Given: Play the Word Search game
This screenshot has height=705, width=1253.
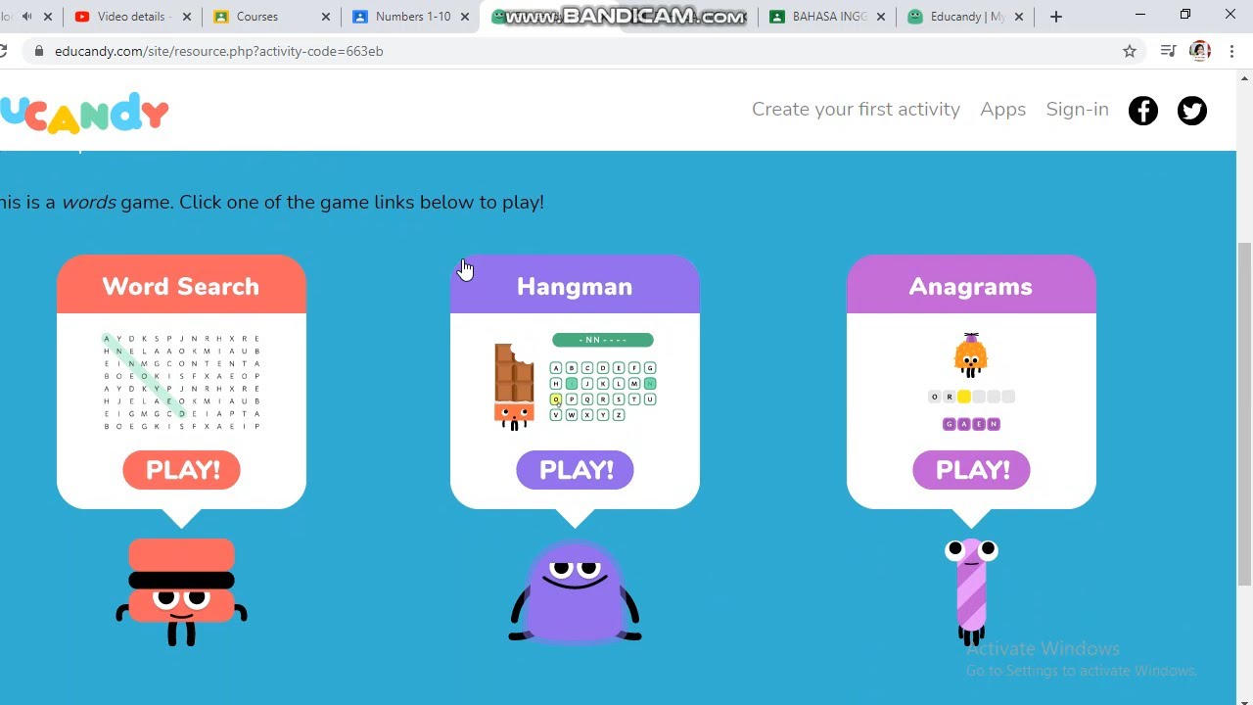Looking at the screenshot, I should (181, 470).
